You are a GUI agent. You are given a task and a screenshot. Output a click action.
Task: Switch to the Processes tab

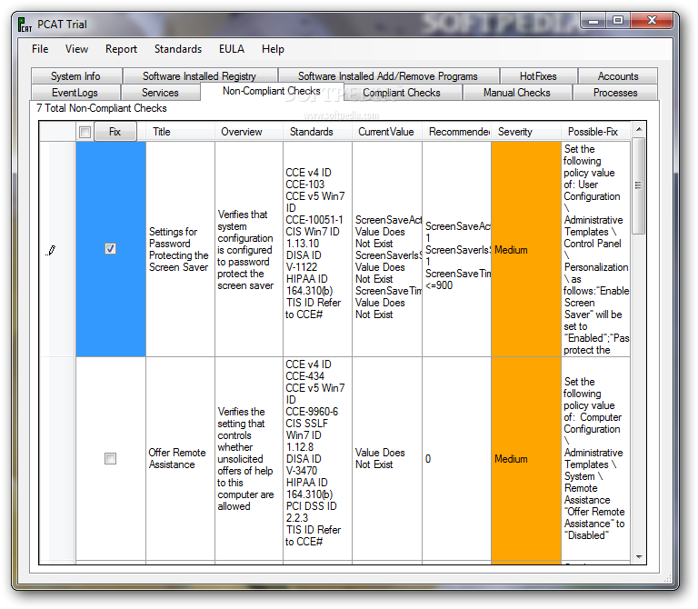pos(615,93)
